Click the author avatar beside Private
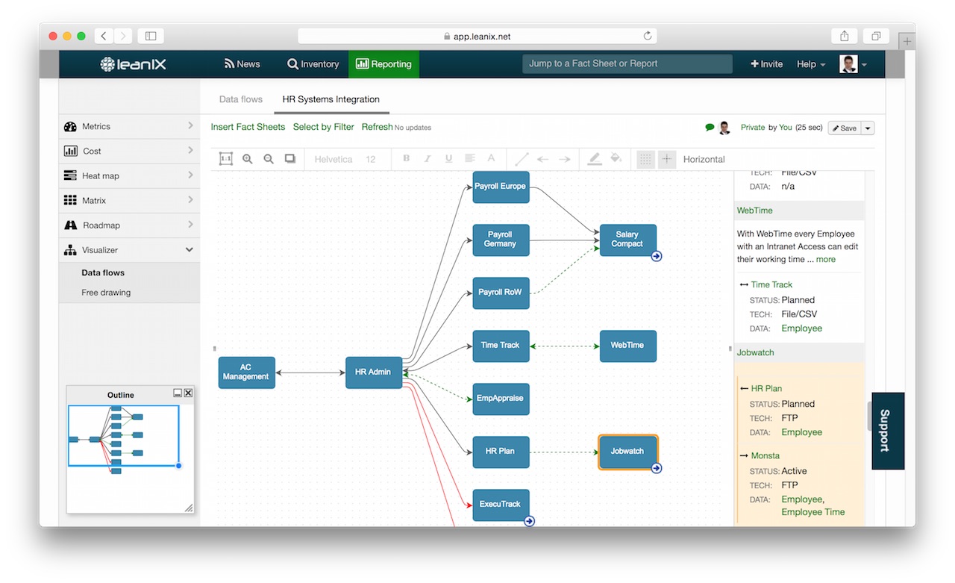The image size is (955, 583). click(x=724, y=128)
